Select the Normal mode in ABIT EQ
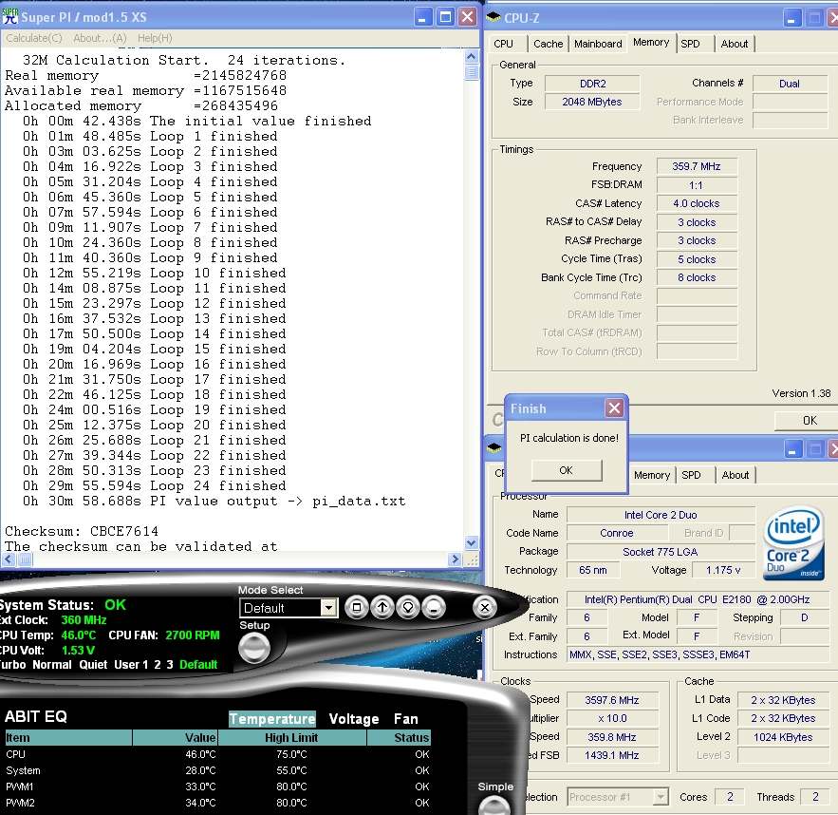 52,665
